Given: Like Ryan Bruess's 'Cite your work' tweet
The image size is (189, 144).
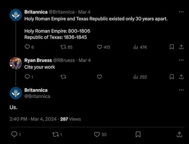Looking at the screenshot, I should tap(99, 77).
